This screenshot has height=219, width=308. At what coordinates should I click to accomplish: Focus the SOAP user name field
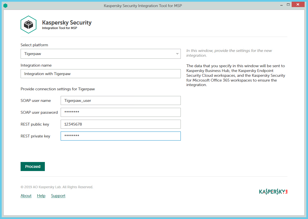click(x=120, y=100)
